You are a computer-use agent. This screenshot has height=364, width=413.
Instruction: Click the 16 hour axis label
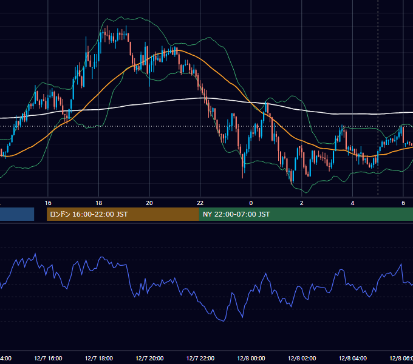tap(48, 203)
